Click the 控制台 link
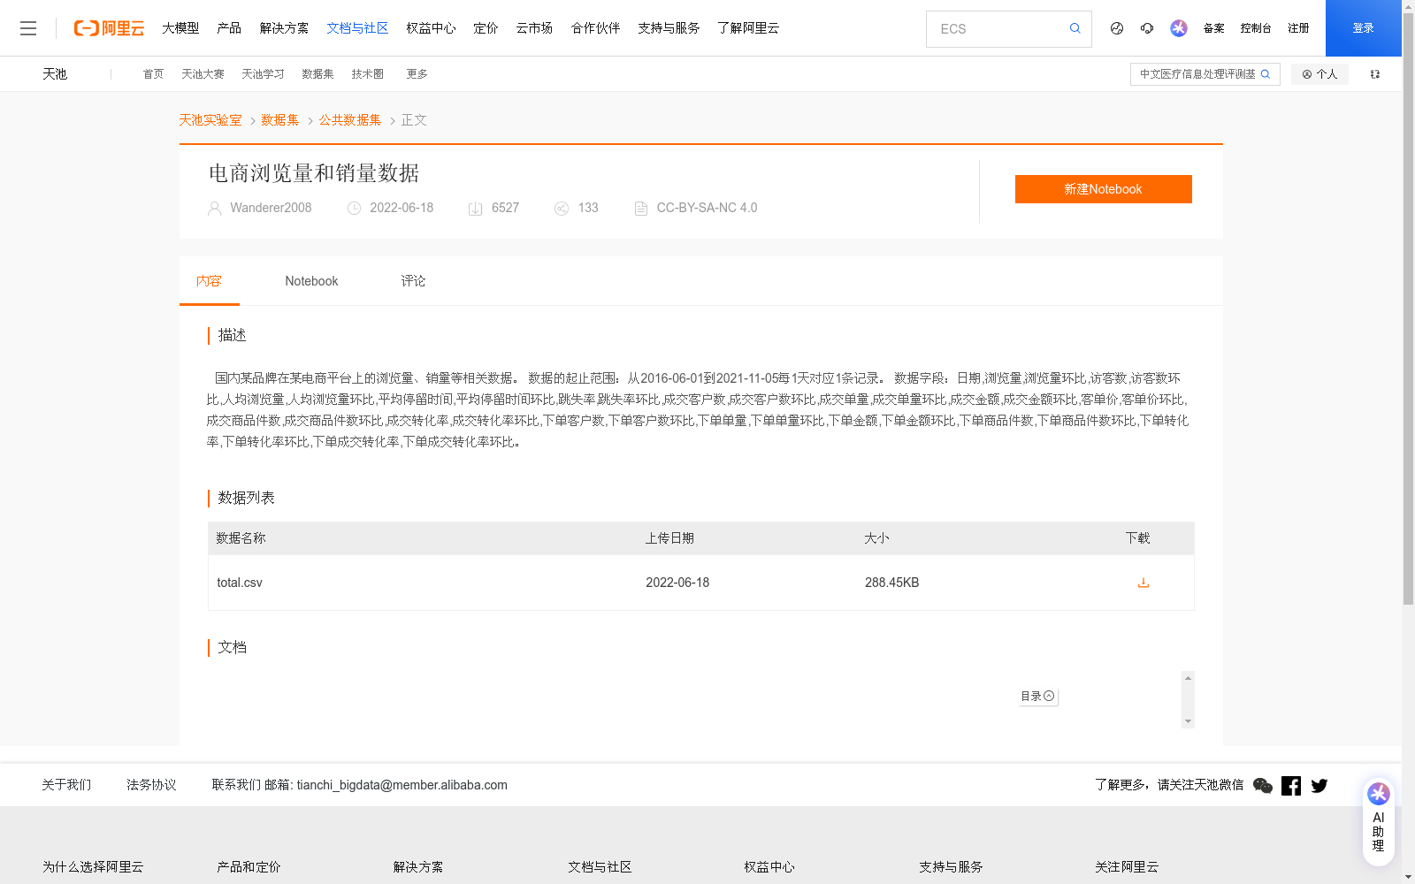The width and height of the screenshot is (1415, 884). click(x=1256, y=28)
